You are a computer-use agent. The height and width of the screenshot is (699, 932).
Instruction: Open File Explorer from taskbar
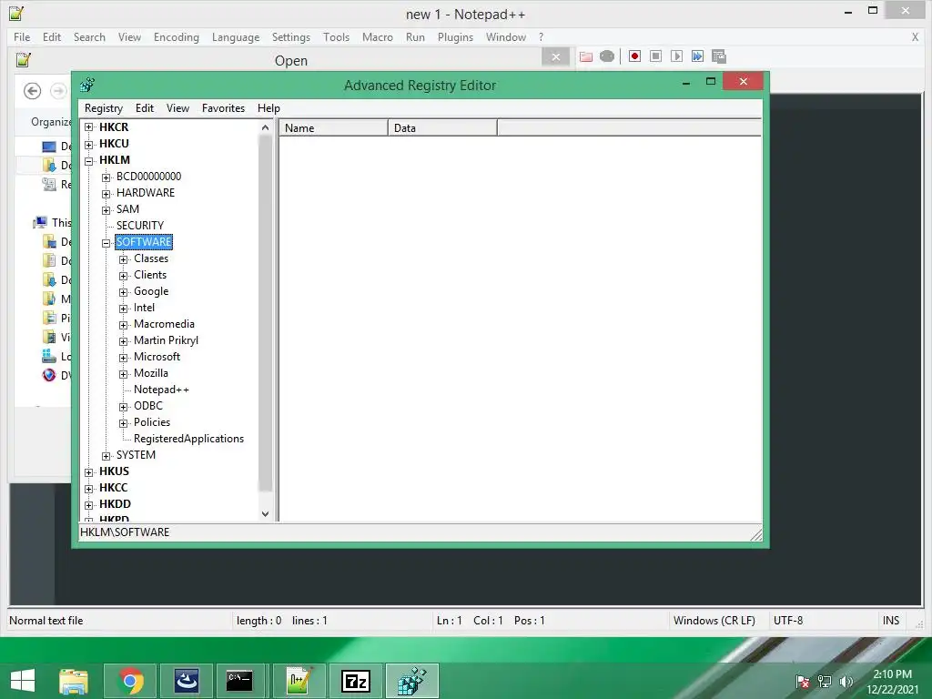[x=74, y=681]
